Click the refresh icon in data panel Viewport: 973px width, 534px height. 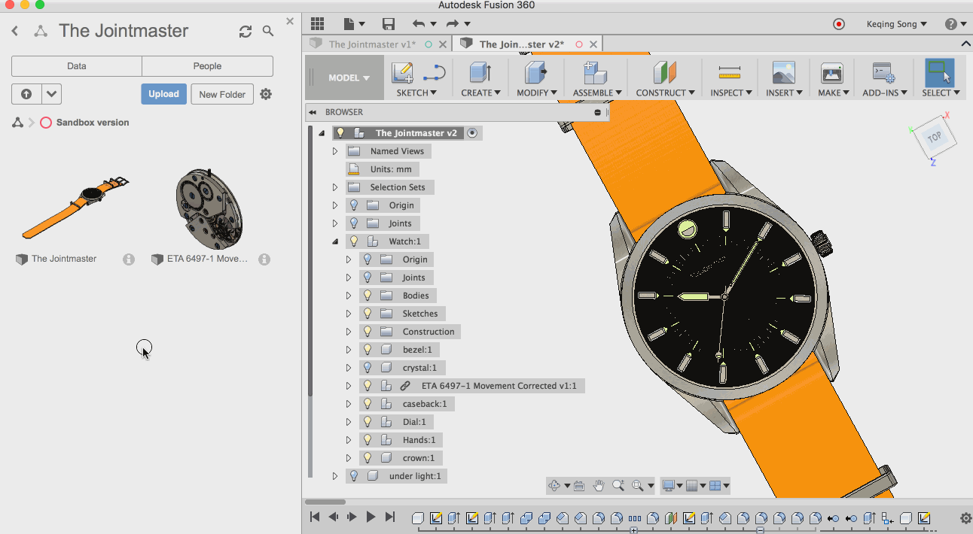point(245,32)
